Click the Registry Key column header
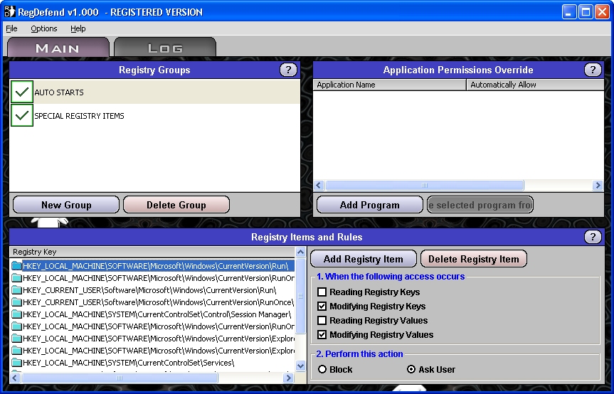The height and width of the screenshot is (394, 614). pyautogui.click(x=152, y=252)
